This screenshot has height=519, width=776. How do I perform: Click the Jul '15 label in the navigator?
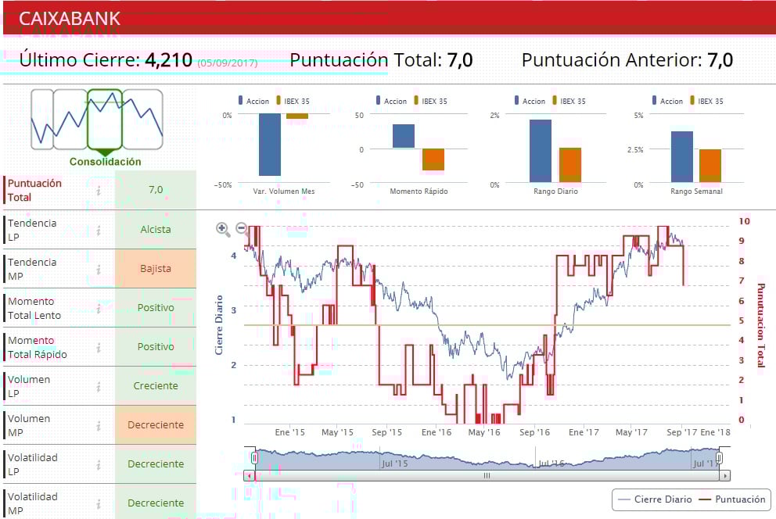click(395, 464)
